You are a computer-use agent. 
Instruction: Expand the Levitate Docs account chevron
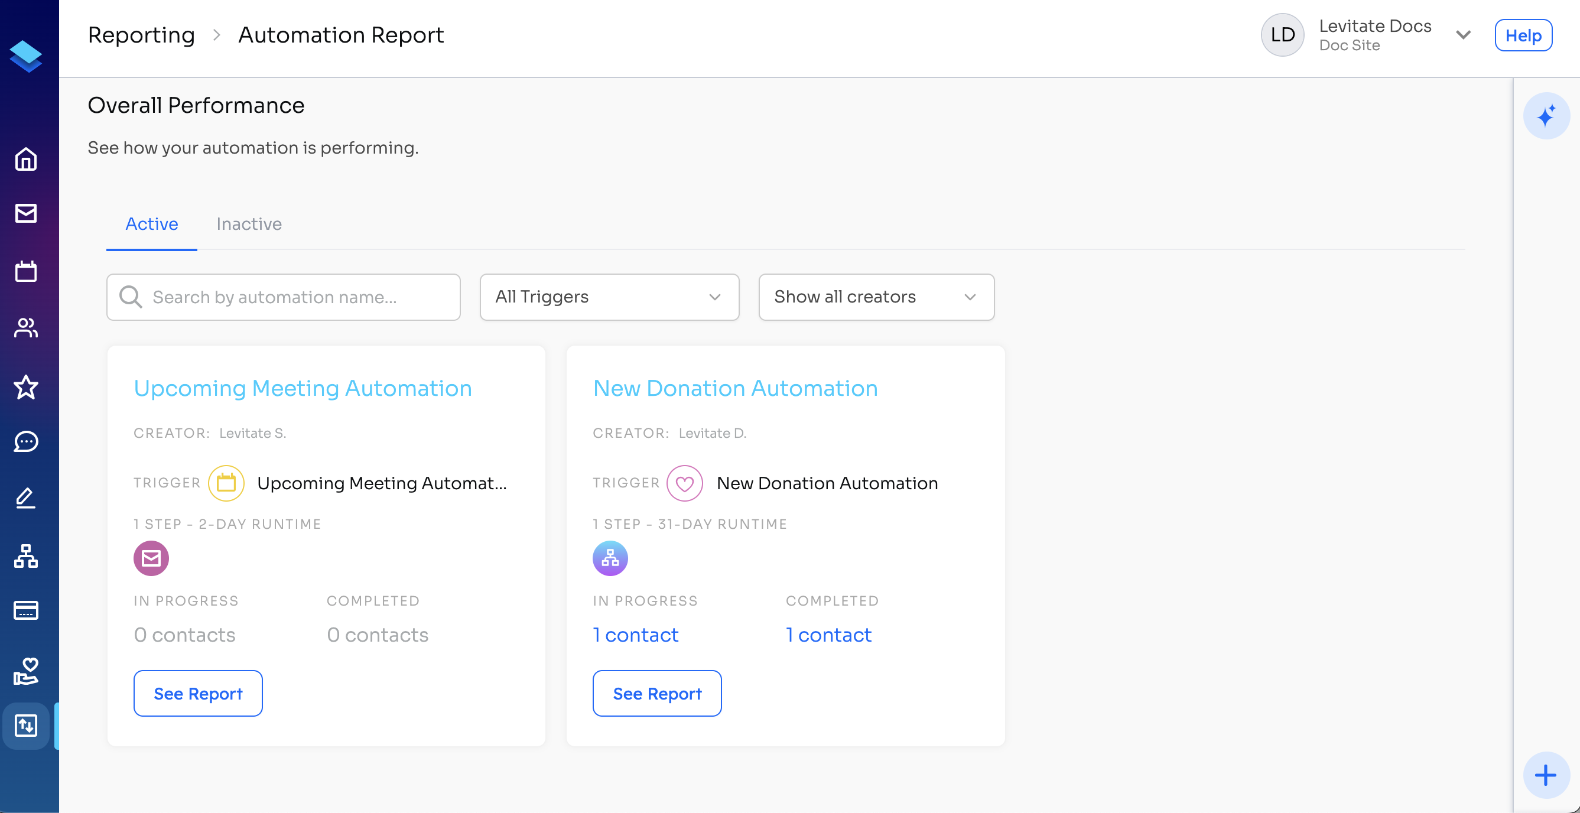click(x=1463, y=35)
